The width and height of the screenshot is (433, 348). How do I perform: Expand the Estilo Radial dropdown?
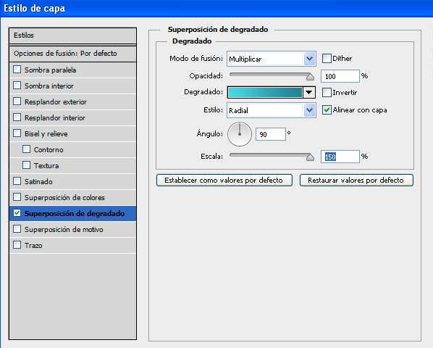click(310, 110)
